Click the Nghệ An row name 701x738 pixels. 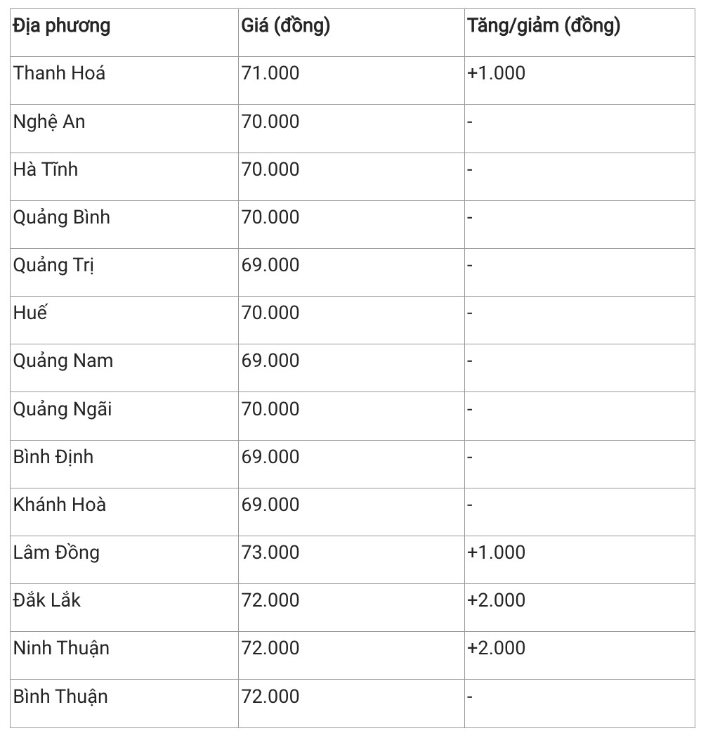pos(49,122)
